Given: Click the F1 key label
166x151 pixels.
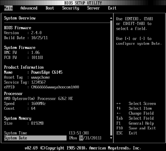Looking at the screenshot, I should [118, 123].
